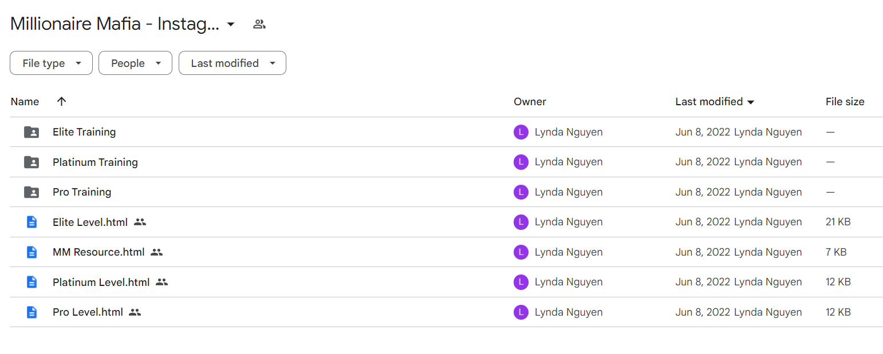
Task: Select the Platinum Training shared folder icon
Action: pos(31,162)
